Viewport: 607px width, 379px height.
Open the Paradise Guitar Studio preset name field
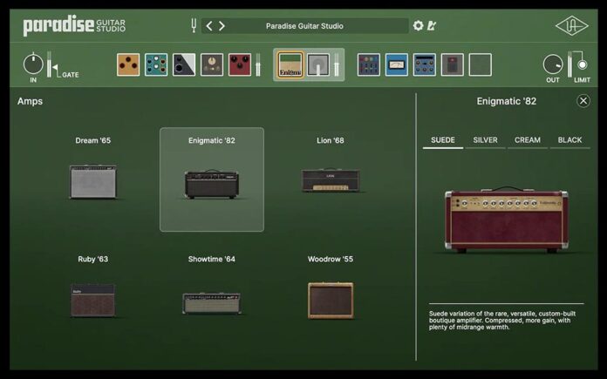[x=304, y=26]
